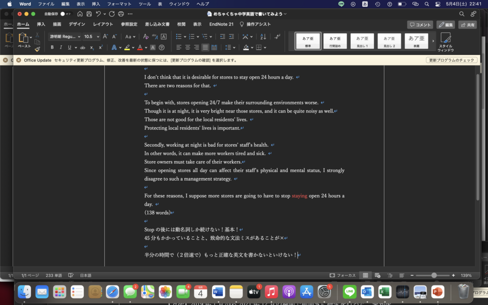The width and height of the screenshot is (488, 305).
Task: Center-align the paragraph
Action: point(188,47)
